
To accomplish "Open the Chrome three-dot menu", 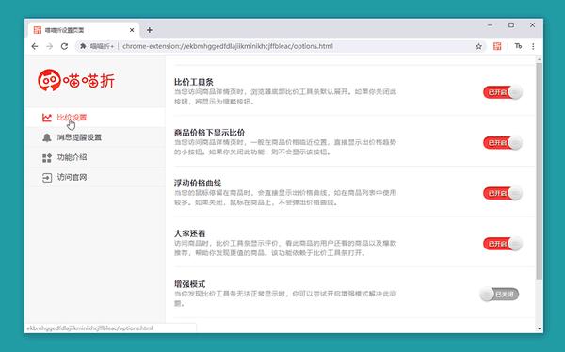I will coord(533,46).
